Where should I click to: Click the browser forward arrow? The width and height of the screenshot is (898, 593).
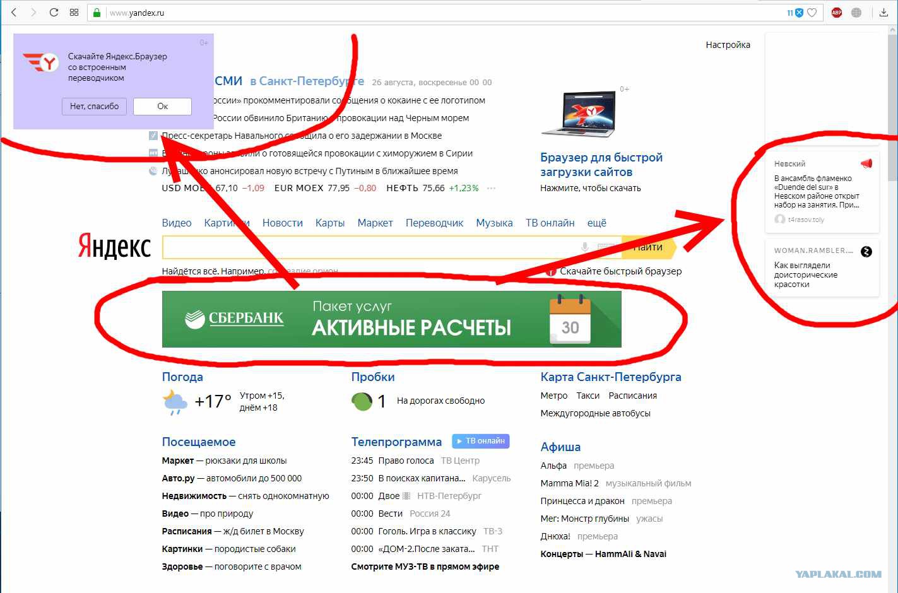pyautogui.click(x=33, y=13)
